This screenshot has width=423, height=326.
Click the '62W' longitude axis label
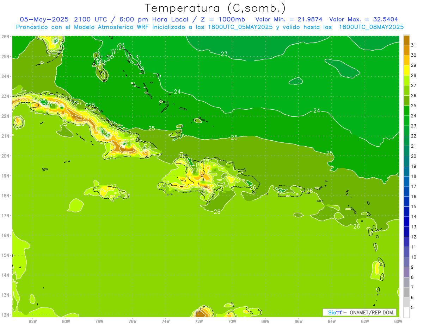(x=365, y=321)
